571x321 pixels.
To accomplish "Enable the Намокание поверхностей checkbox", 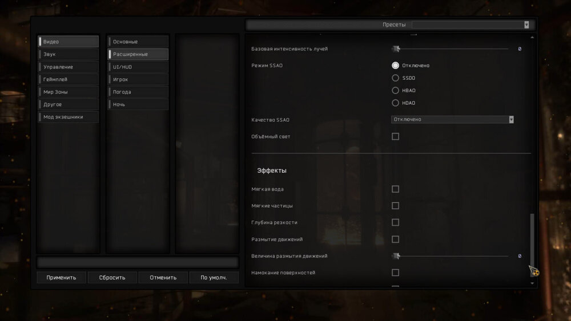I will point(395,273).
